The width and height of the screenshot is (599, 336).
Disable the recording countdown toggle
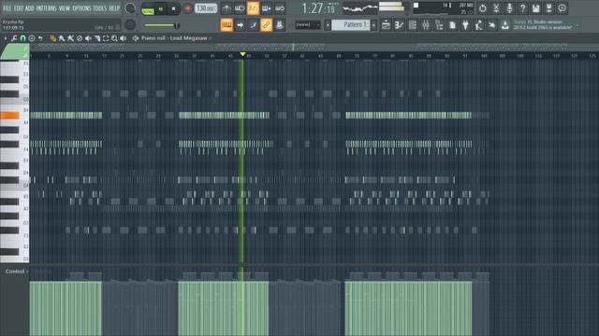[253, 8]
